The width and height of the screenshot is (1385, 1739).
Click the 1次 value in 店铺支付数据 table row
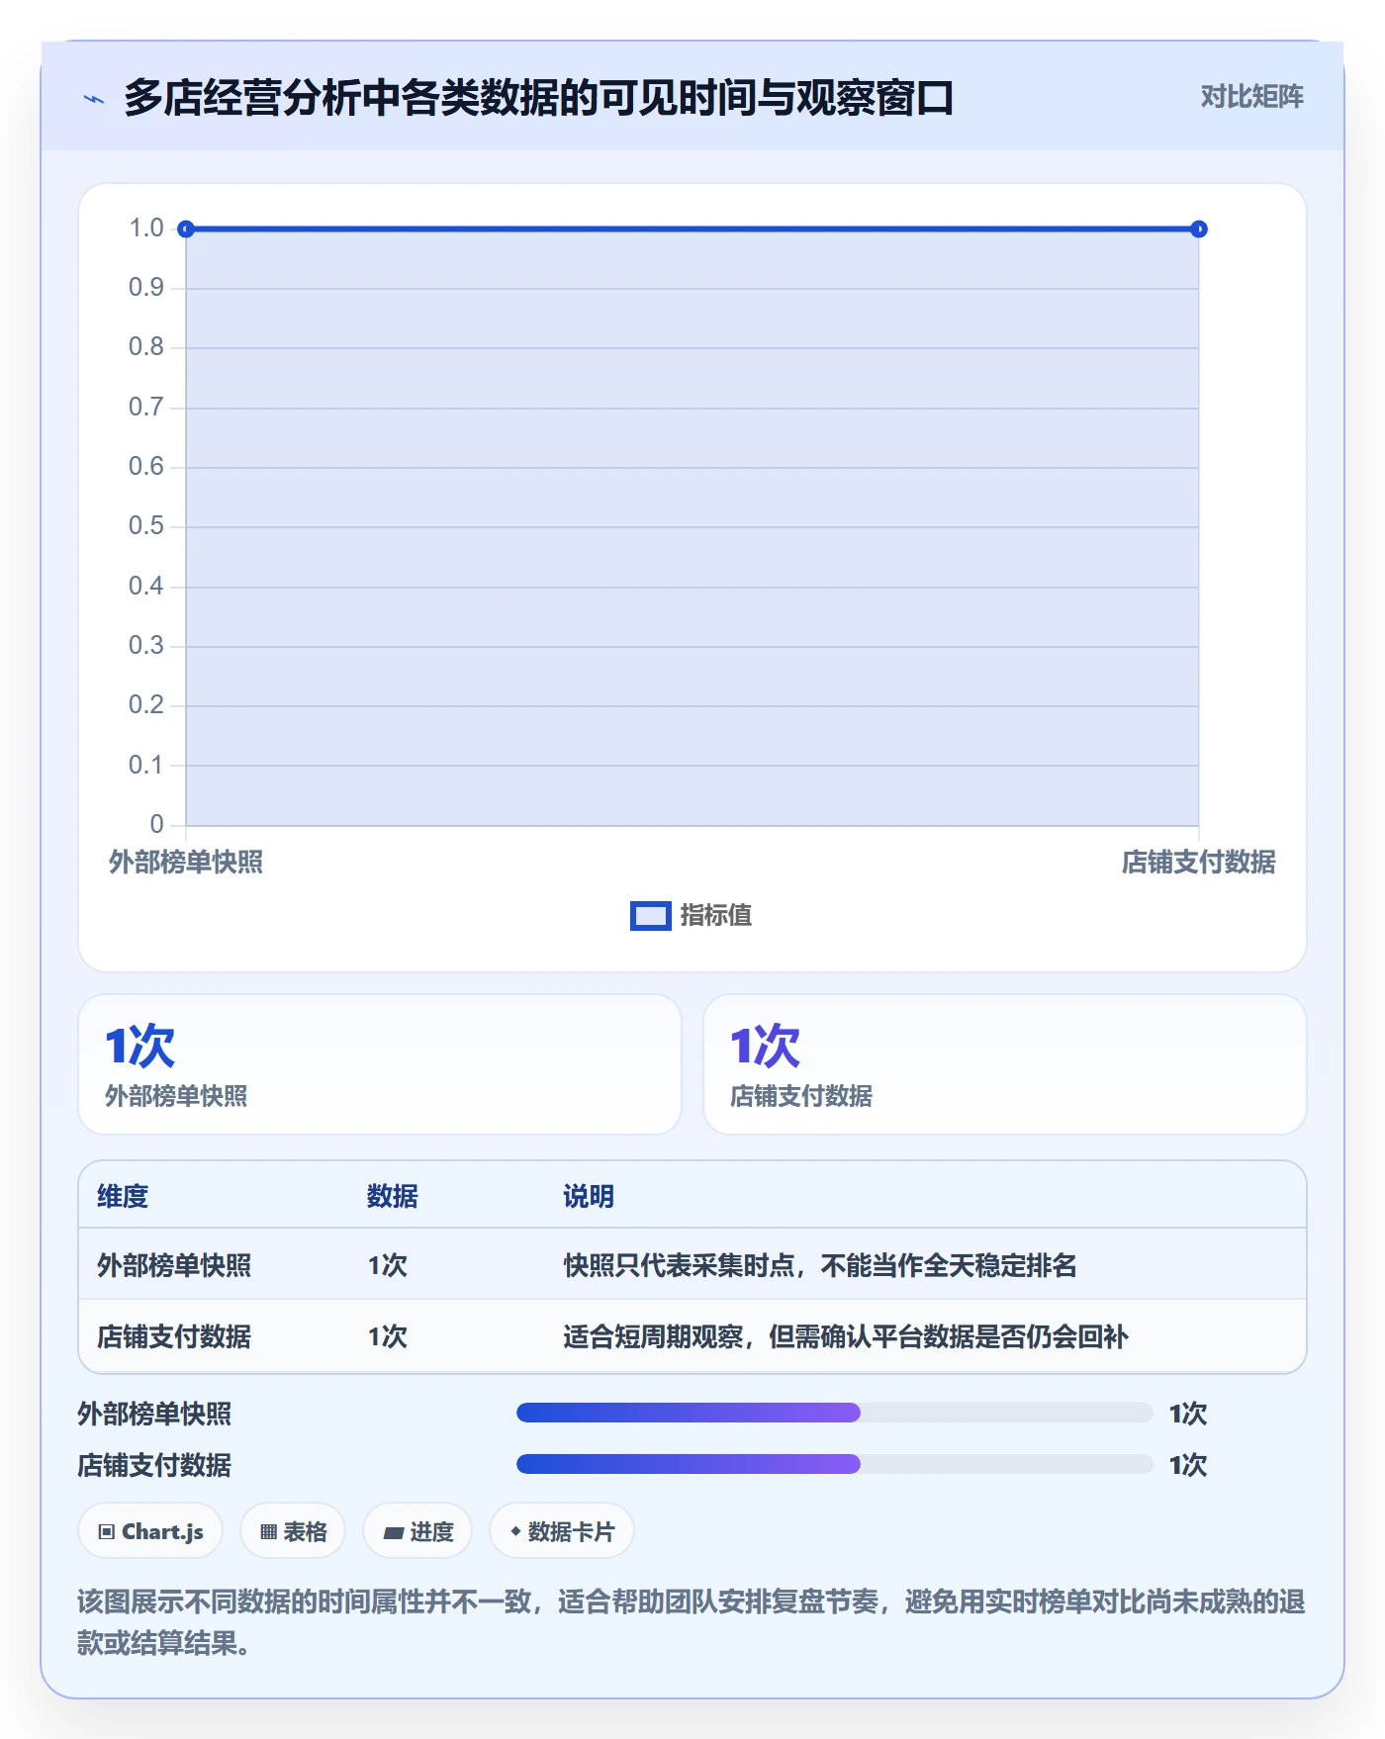pos(388,1336)
